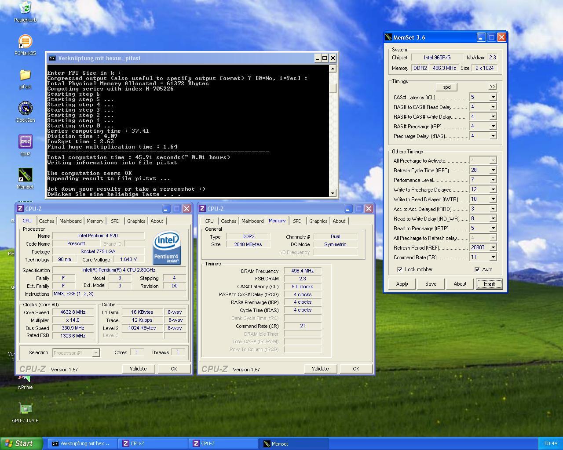Click the Core Speed value 4632.8 MHz
Image resolution: width=563 pixels, height=450 pixels.
coord(73,312)
